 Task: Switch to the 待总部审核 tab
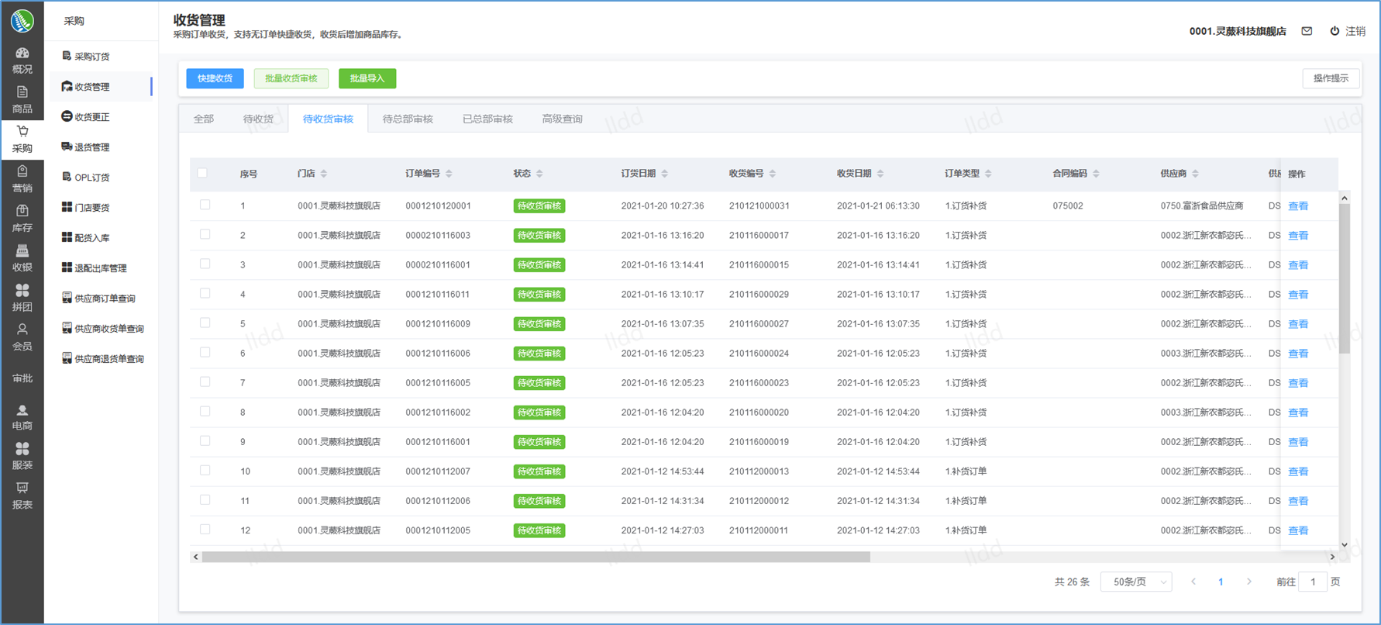(x=408, y=119)
